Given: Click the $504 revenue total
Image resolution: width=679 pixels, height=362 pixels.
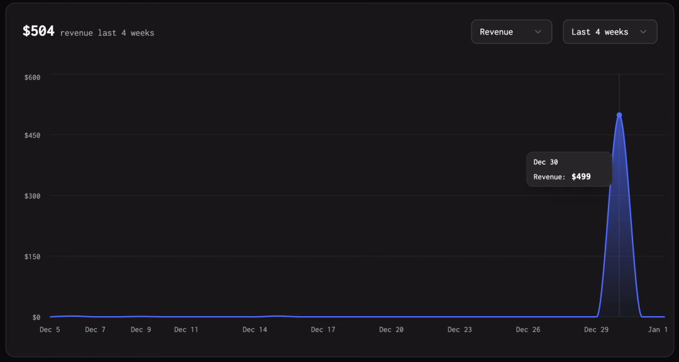Looking at the screenshot, I should click(x=38, y=31).
